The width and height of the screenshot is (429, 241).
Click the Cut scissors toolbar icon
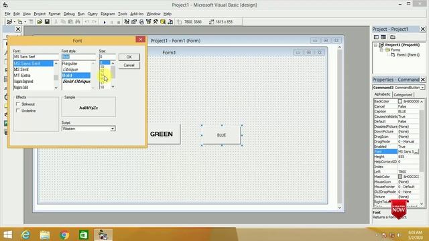56,21
